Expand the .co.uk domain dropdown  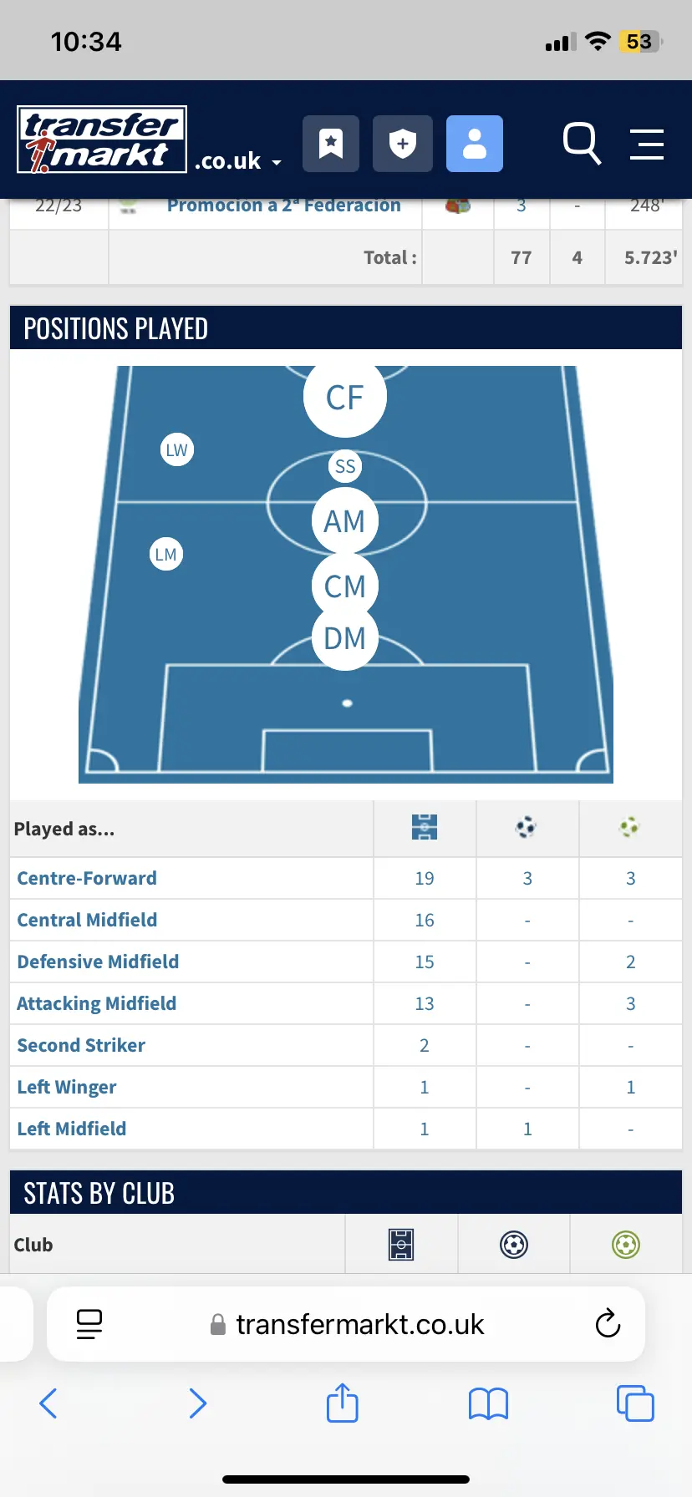point(238,161)
